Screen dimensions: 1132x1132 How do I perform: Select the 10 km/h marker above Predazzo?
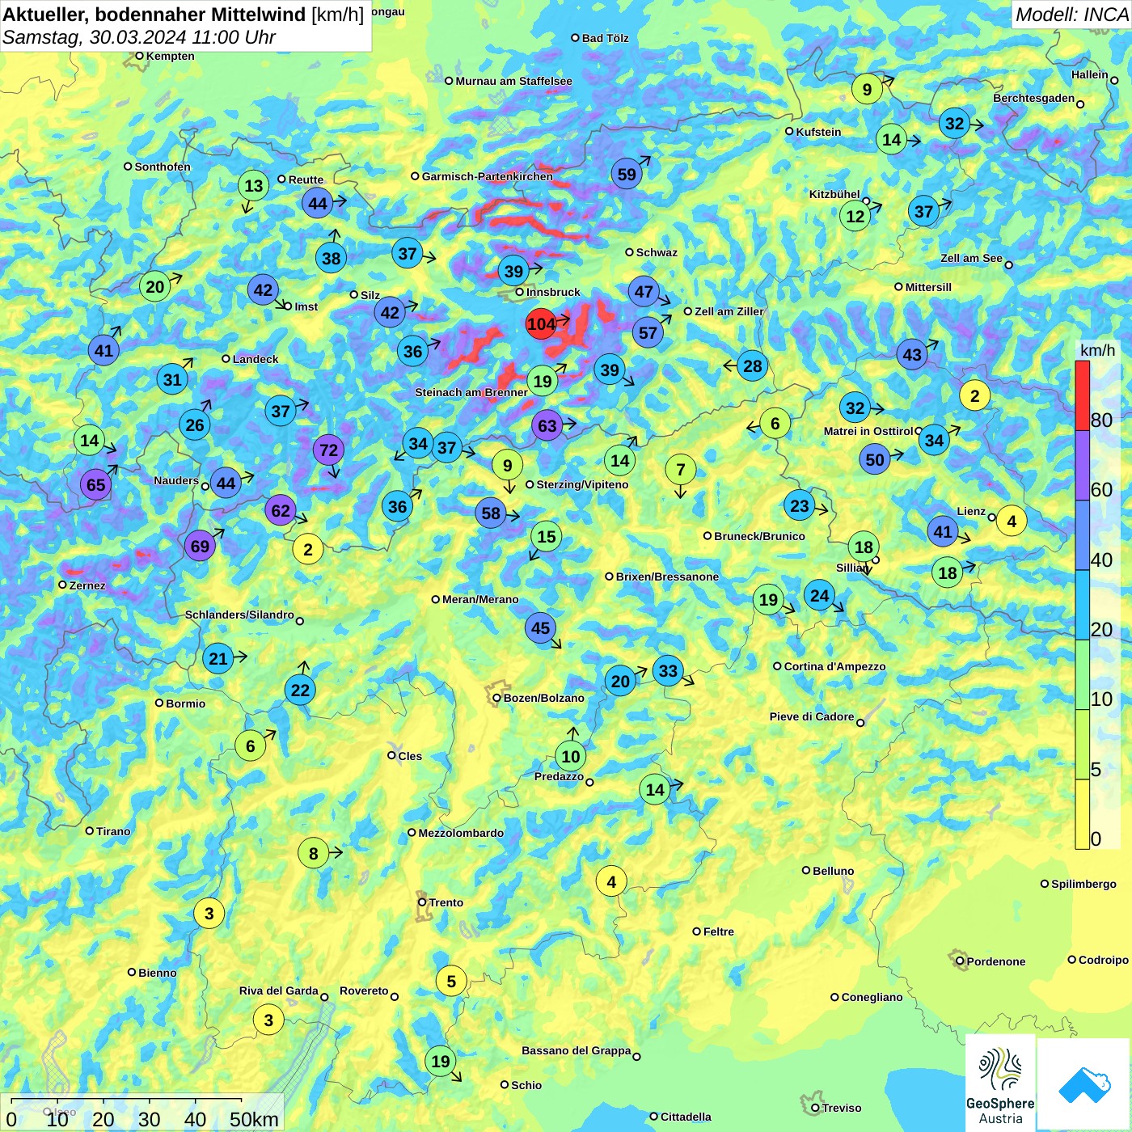[x=571, y=756]
